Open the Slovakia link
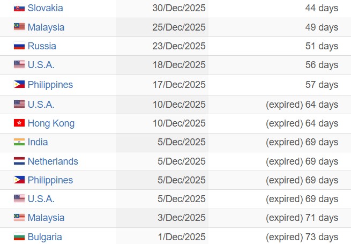 point(45,8)
